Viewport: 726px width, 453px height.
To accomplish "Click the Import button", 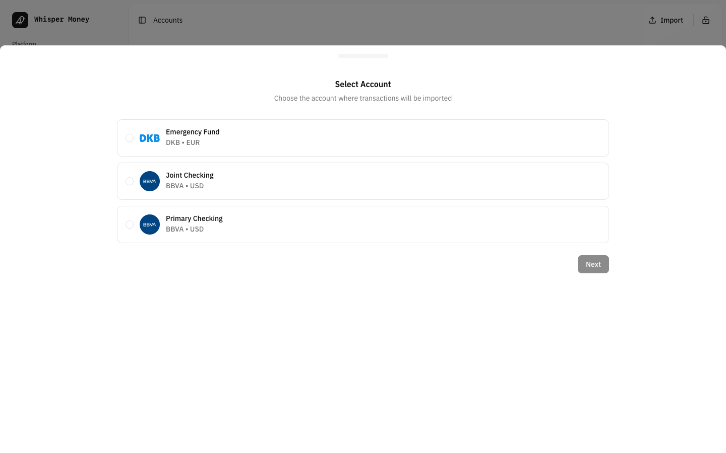I will (x=665, y=20).
